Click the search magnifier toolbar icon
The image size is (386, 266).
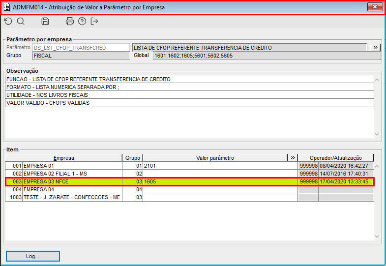[21, 22]
